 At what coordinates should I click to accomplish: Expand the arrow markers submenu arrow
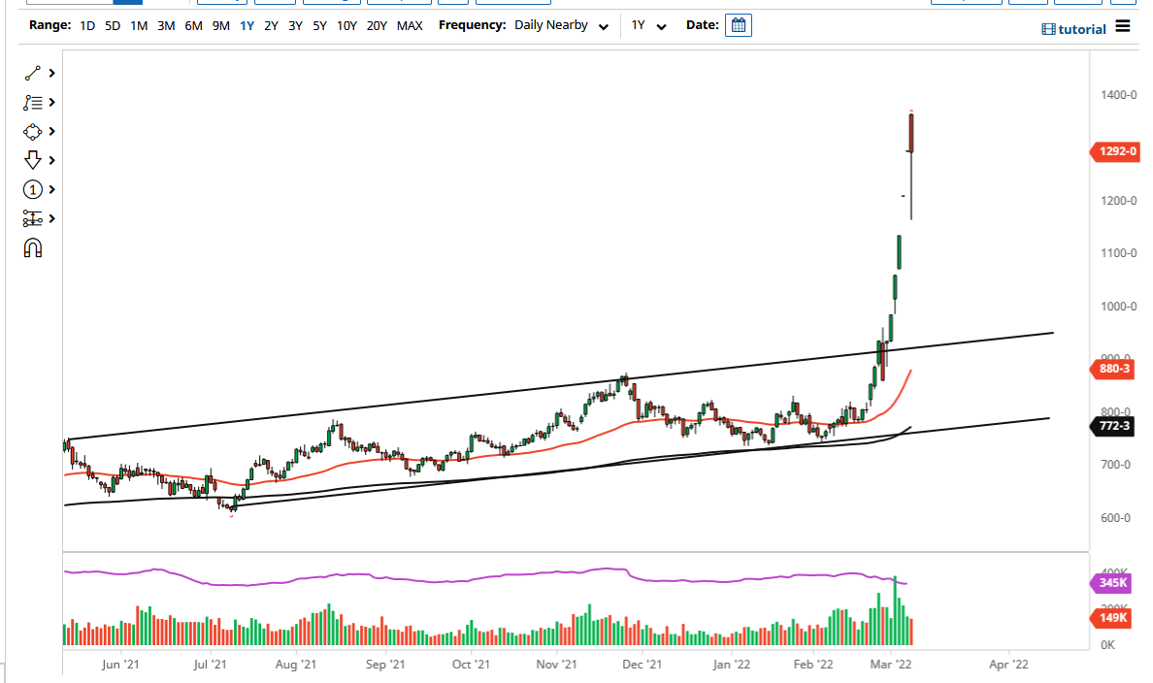click(x=52, y=160)
